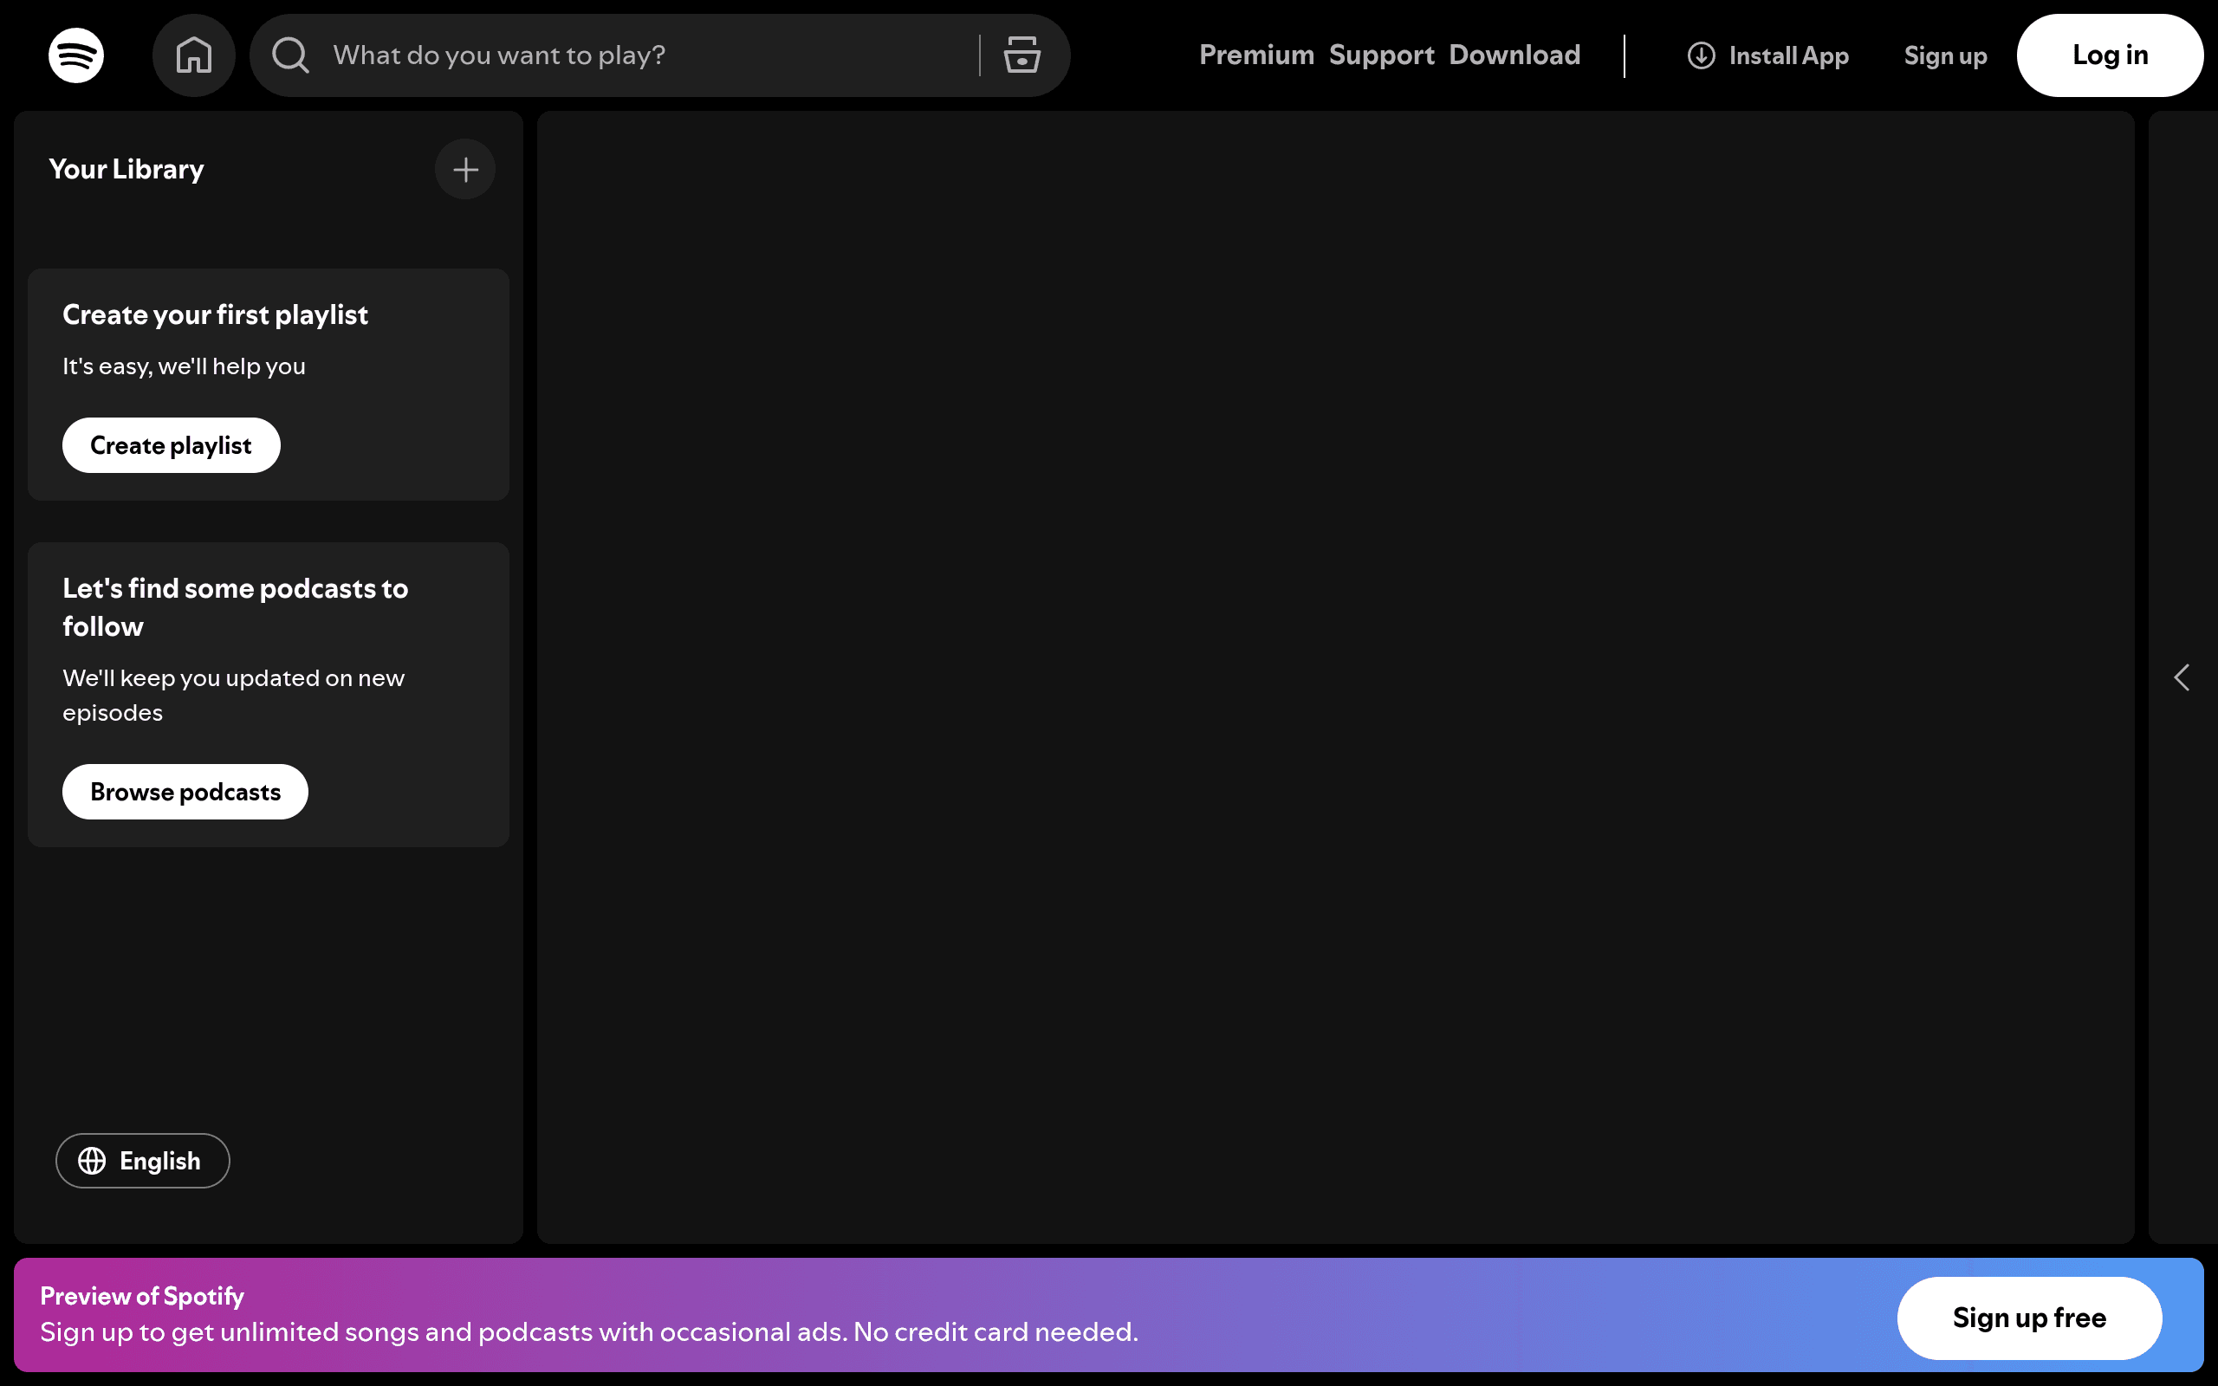Click the Install App link

coord(1768,56)
